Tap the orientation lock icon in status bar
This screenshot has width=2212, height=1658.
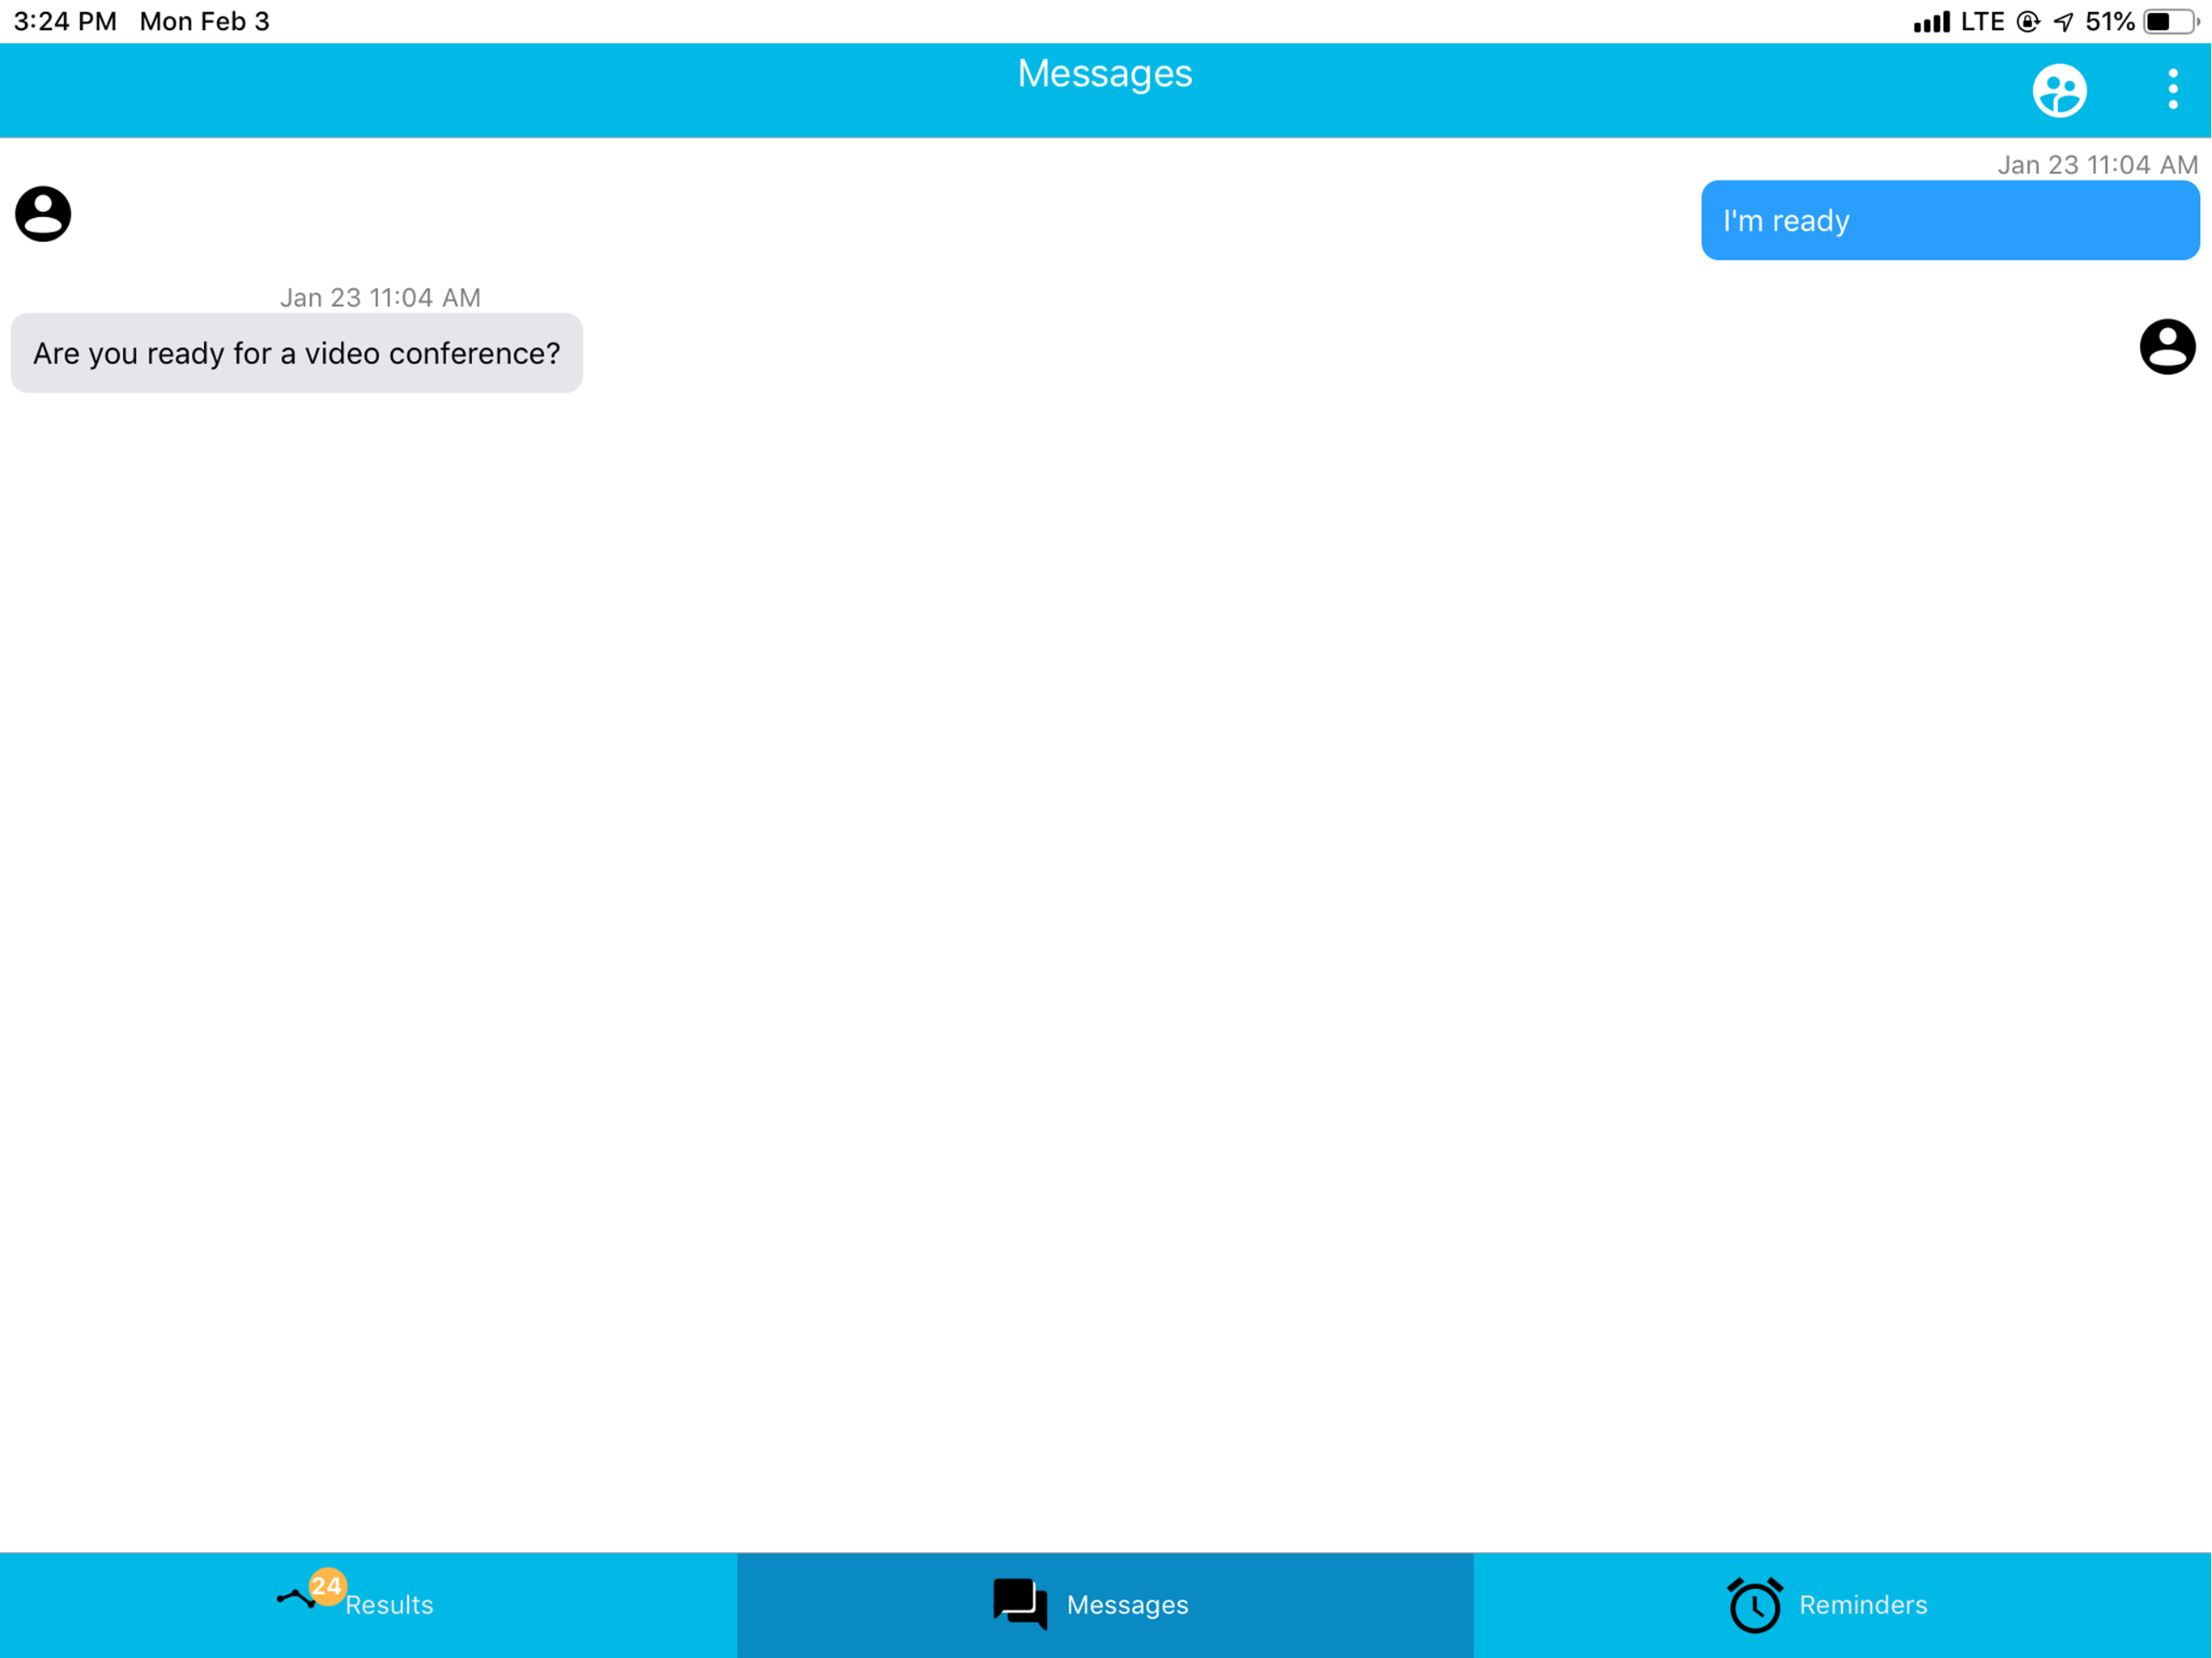pos(2028,22)
